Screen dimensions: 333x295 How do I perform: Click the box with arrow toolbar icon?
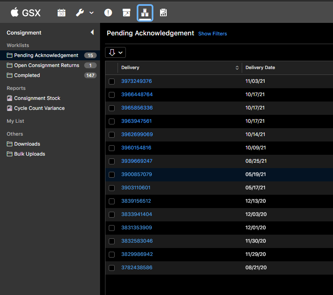click(x=126, y=13)
